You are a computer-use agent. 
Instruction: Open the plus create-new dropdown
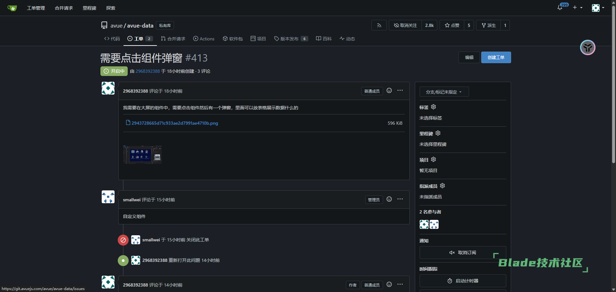pos(577,7)
